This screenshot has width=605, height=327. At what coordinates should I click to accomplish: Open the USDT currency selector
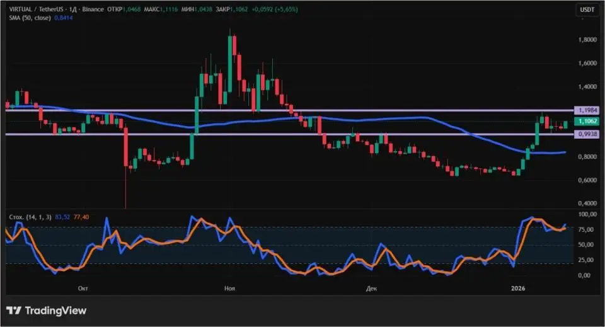587,9
